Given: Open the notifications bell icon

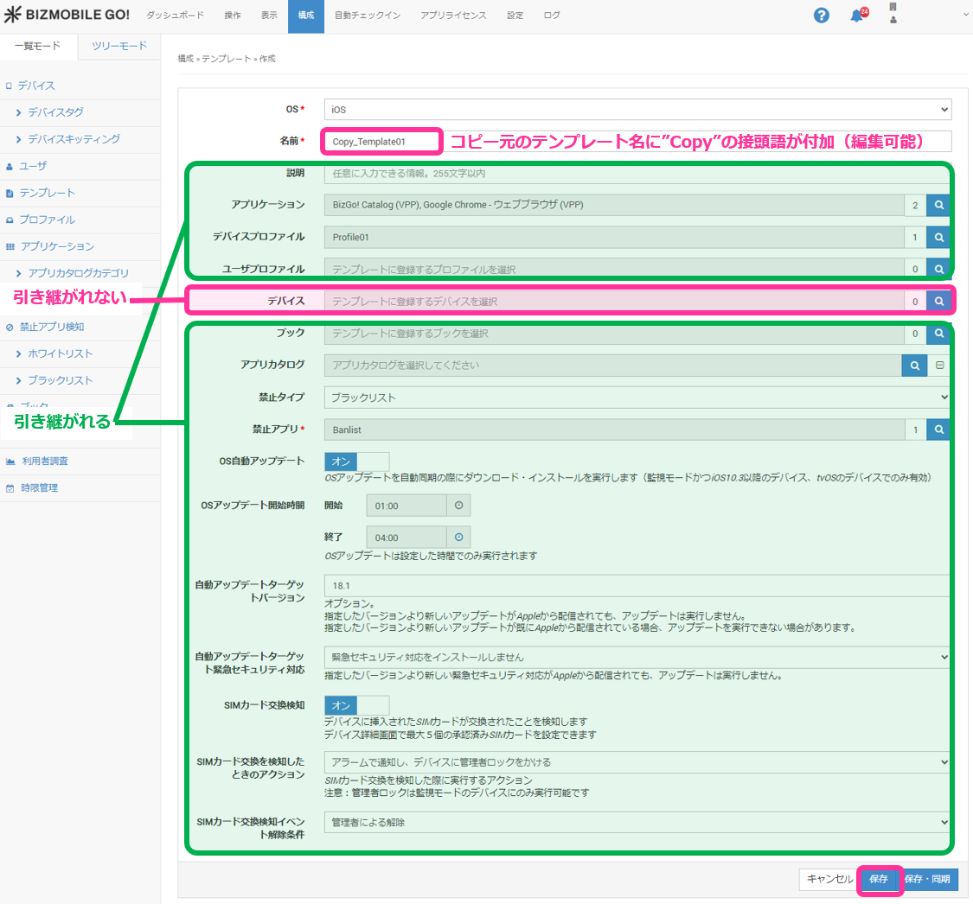Looking at the screenshot, I should [857, 16].
